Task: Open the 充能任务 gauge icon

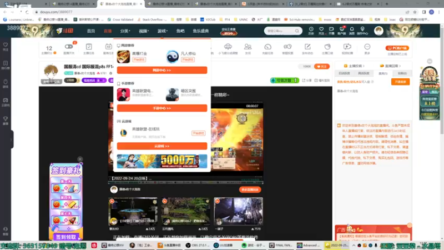Action: 268,48
